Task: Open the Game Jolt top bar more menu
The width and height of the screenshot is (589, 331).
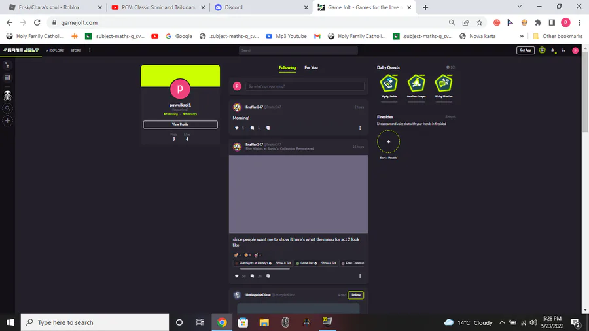Action: (x=90, y=50)
